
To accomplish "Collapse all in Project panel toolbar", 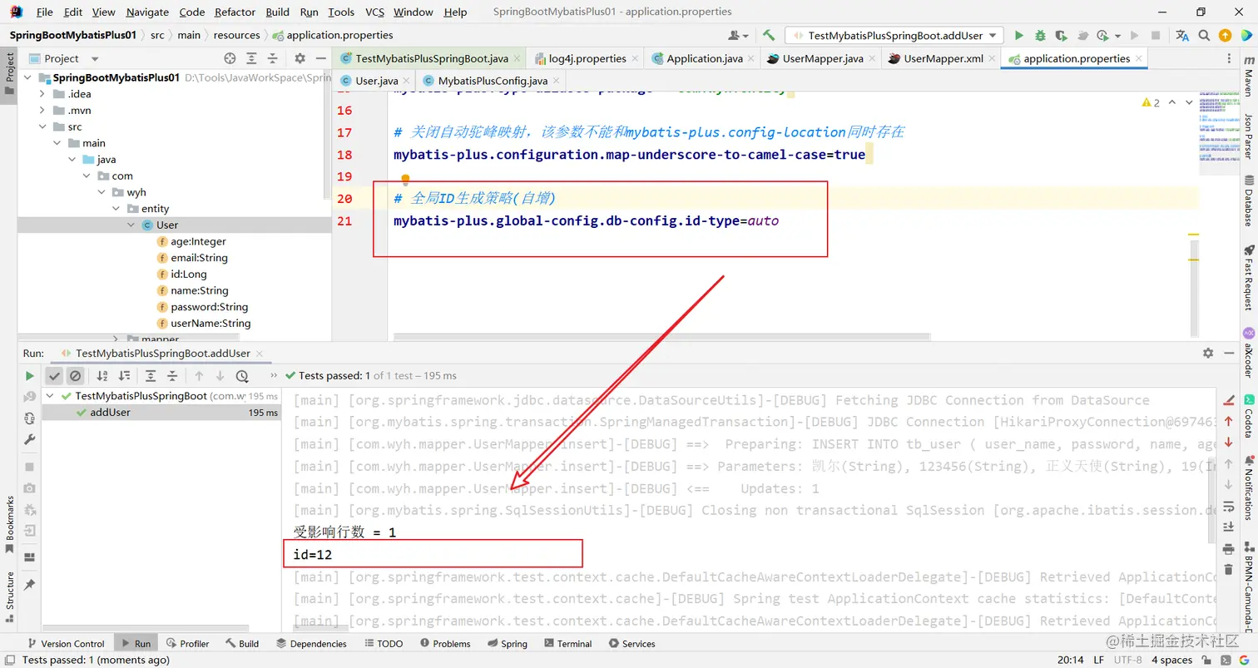I will (x=273, y=58).
